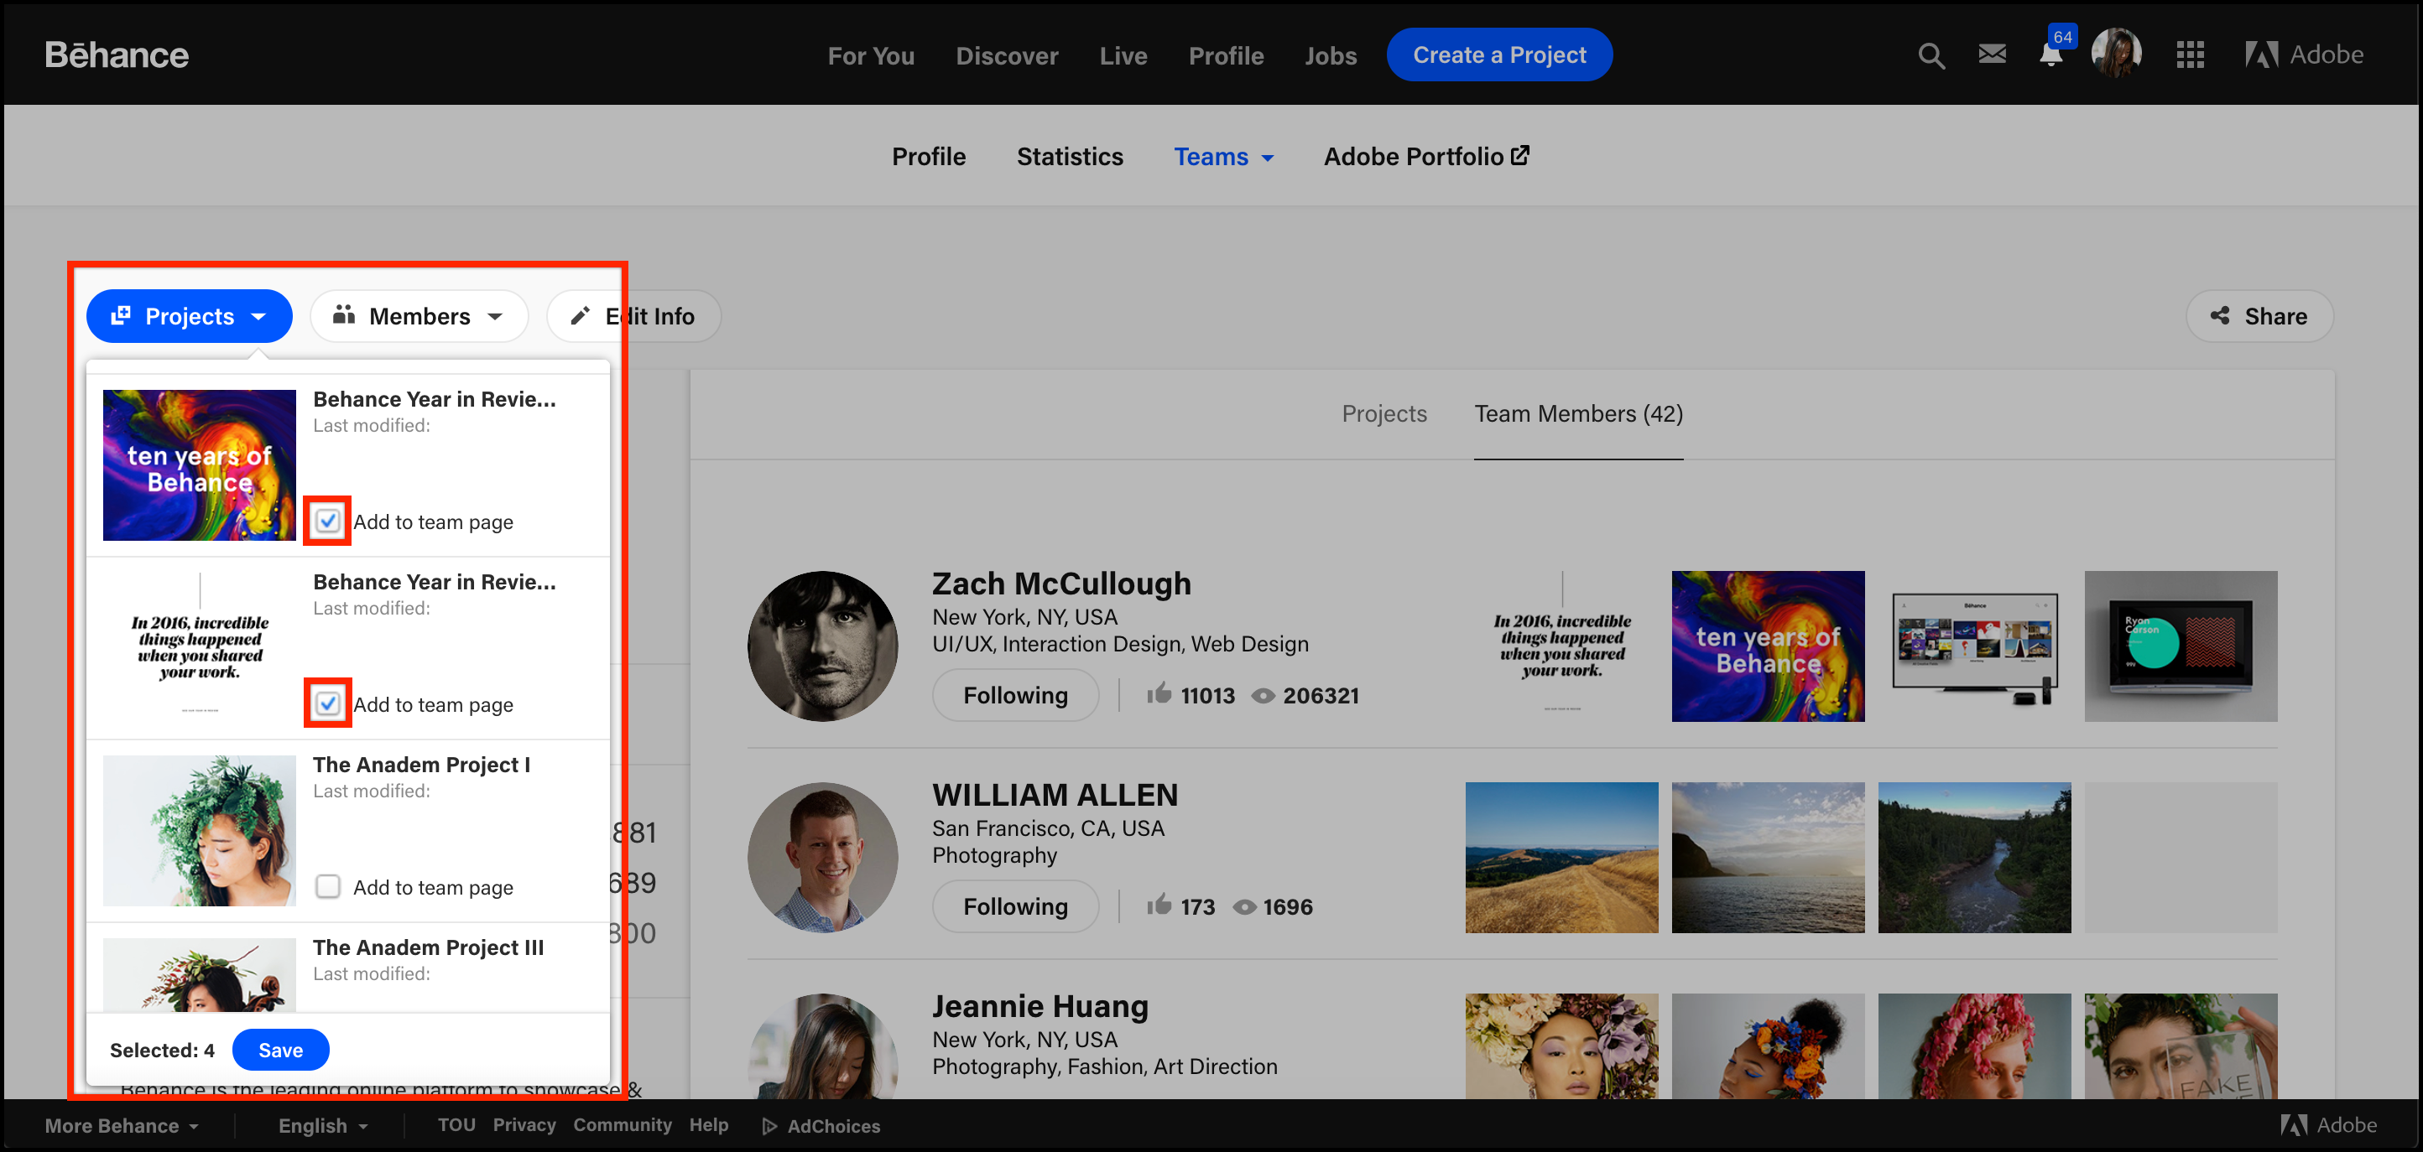Click the user avatar in top bar

pos(2115,54)
